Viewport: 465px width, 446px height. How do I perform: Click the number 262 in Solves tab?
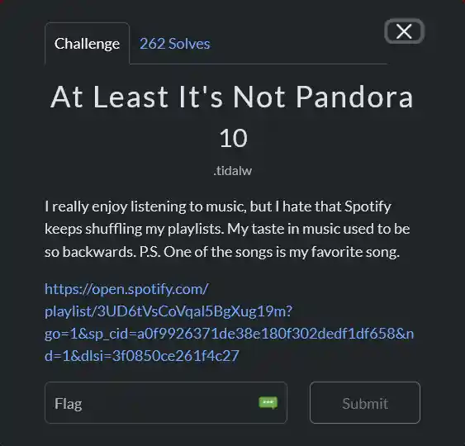point(153,44)
